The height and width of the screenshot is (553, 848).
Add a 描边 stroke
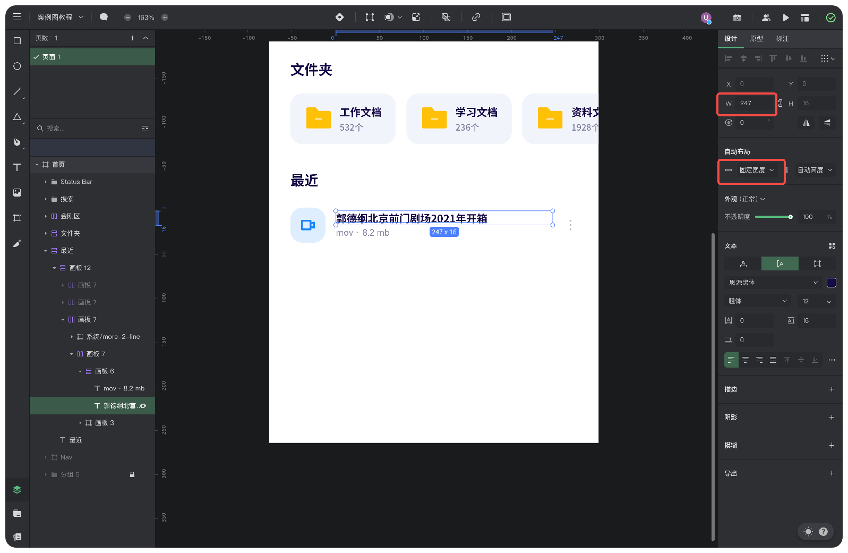coord(832,389)
